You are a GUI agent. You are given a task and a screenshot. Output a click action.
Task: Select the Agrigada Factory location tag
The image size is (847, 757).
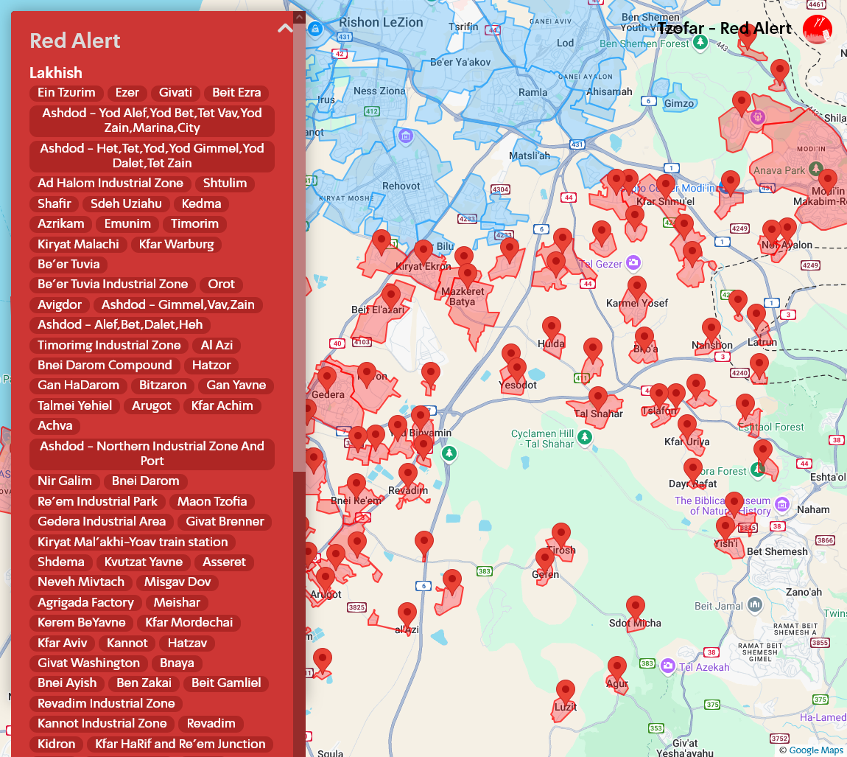tap(85, 603)
